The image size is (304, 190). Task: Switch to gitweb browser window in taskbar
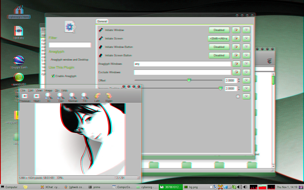pos(75,187)
